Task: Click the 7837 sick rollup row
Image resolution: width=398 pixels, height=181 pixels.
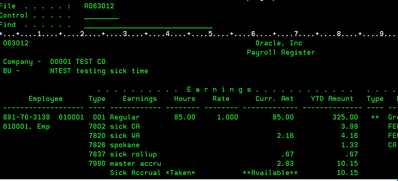Action: 122,154
